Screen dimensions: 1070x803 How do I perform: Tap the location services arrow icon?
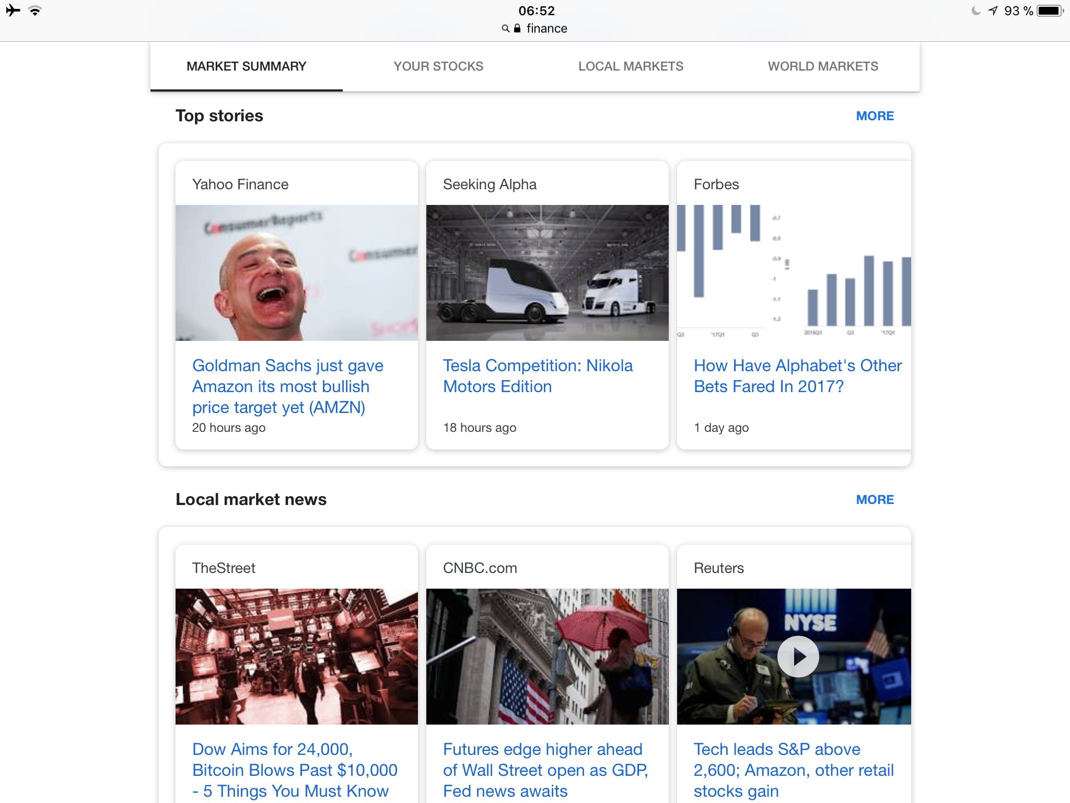point(993,10)
